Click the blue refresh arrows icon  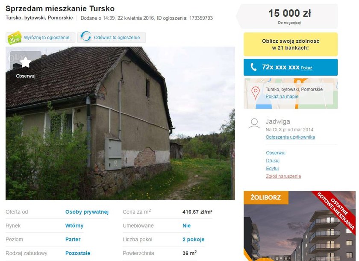[86, 37]
